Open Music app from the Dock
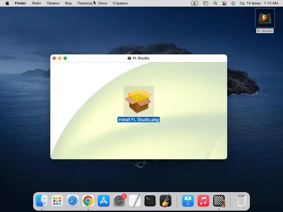This screenshot has width=283, height=212. pos(203,201)
